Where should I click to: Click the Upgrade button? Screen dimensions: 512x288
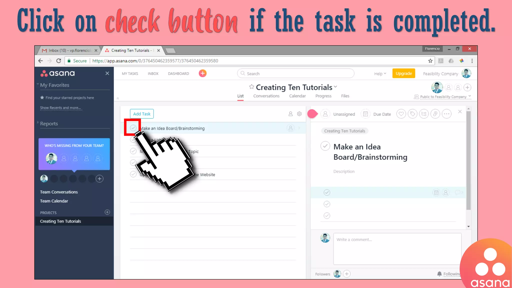404,73
